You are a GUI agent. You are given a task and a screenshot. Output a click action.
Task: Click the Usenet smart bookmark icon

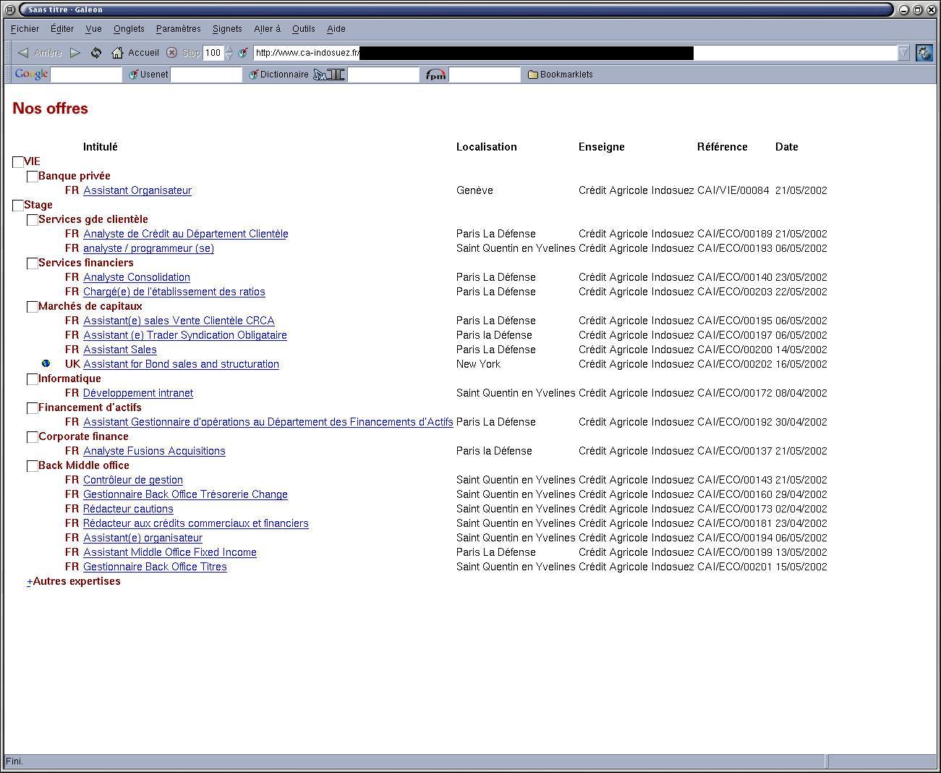tap(133, 75)
